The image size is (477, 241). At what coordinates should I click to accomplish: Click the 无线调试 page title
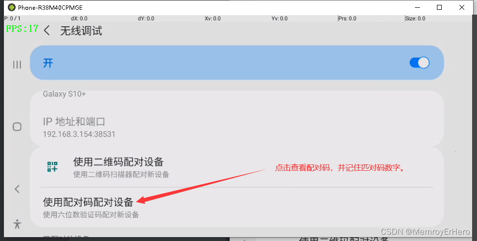(81, 31)
